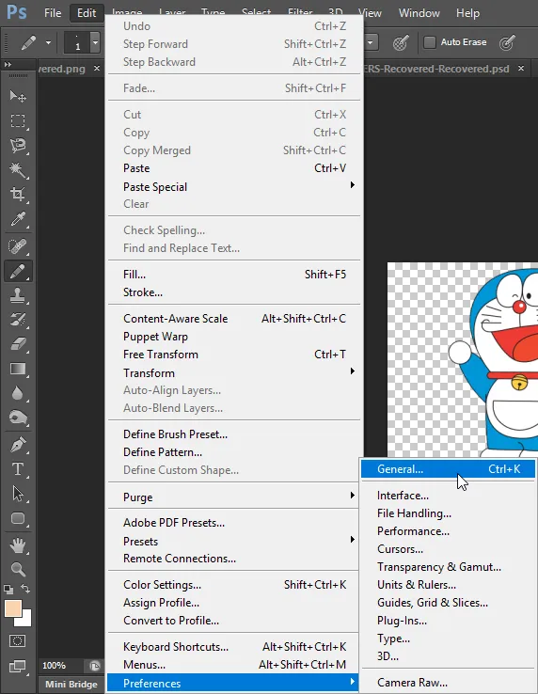Viewport: 538px width, 694px height.
Task: Select the Gradient tool
Action: [x=18, y=369]
